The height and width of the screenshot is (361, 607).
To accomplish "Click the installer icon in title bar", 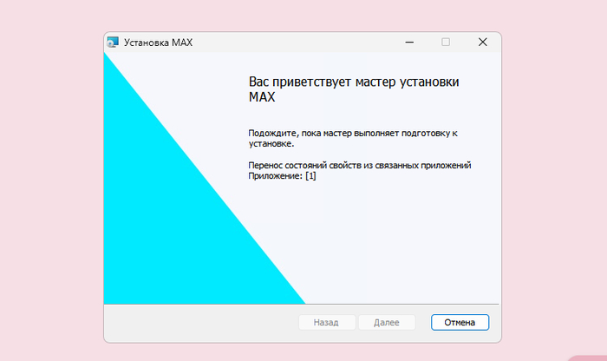I will click(x=113, y=43).
